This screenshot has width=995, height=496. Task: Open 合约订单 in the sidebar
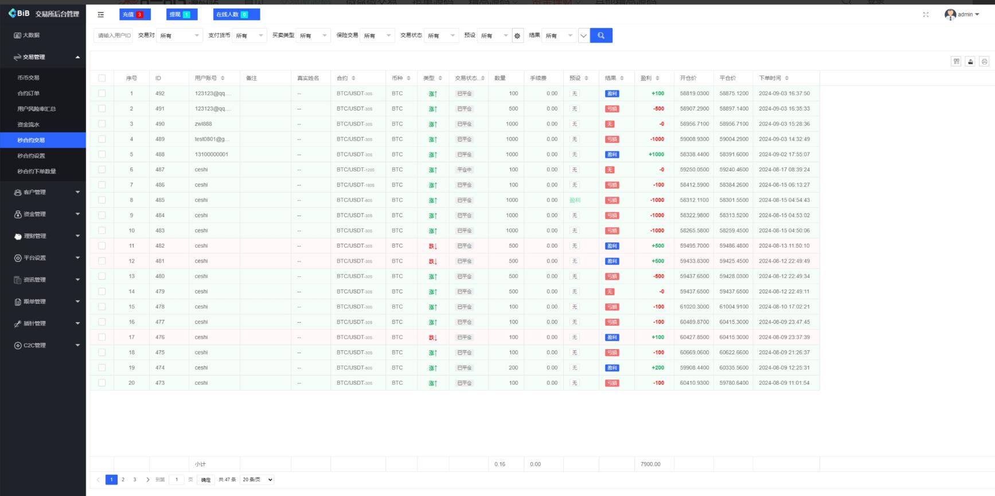tap(29, 93)
